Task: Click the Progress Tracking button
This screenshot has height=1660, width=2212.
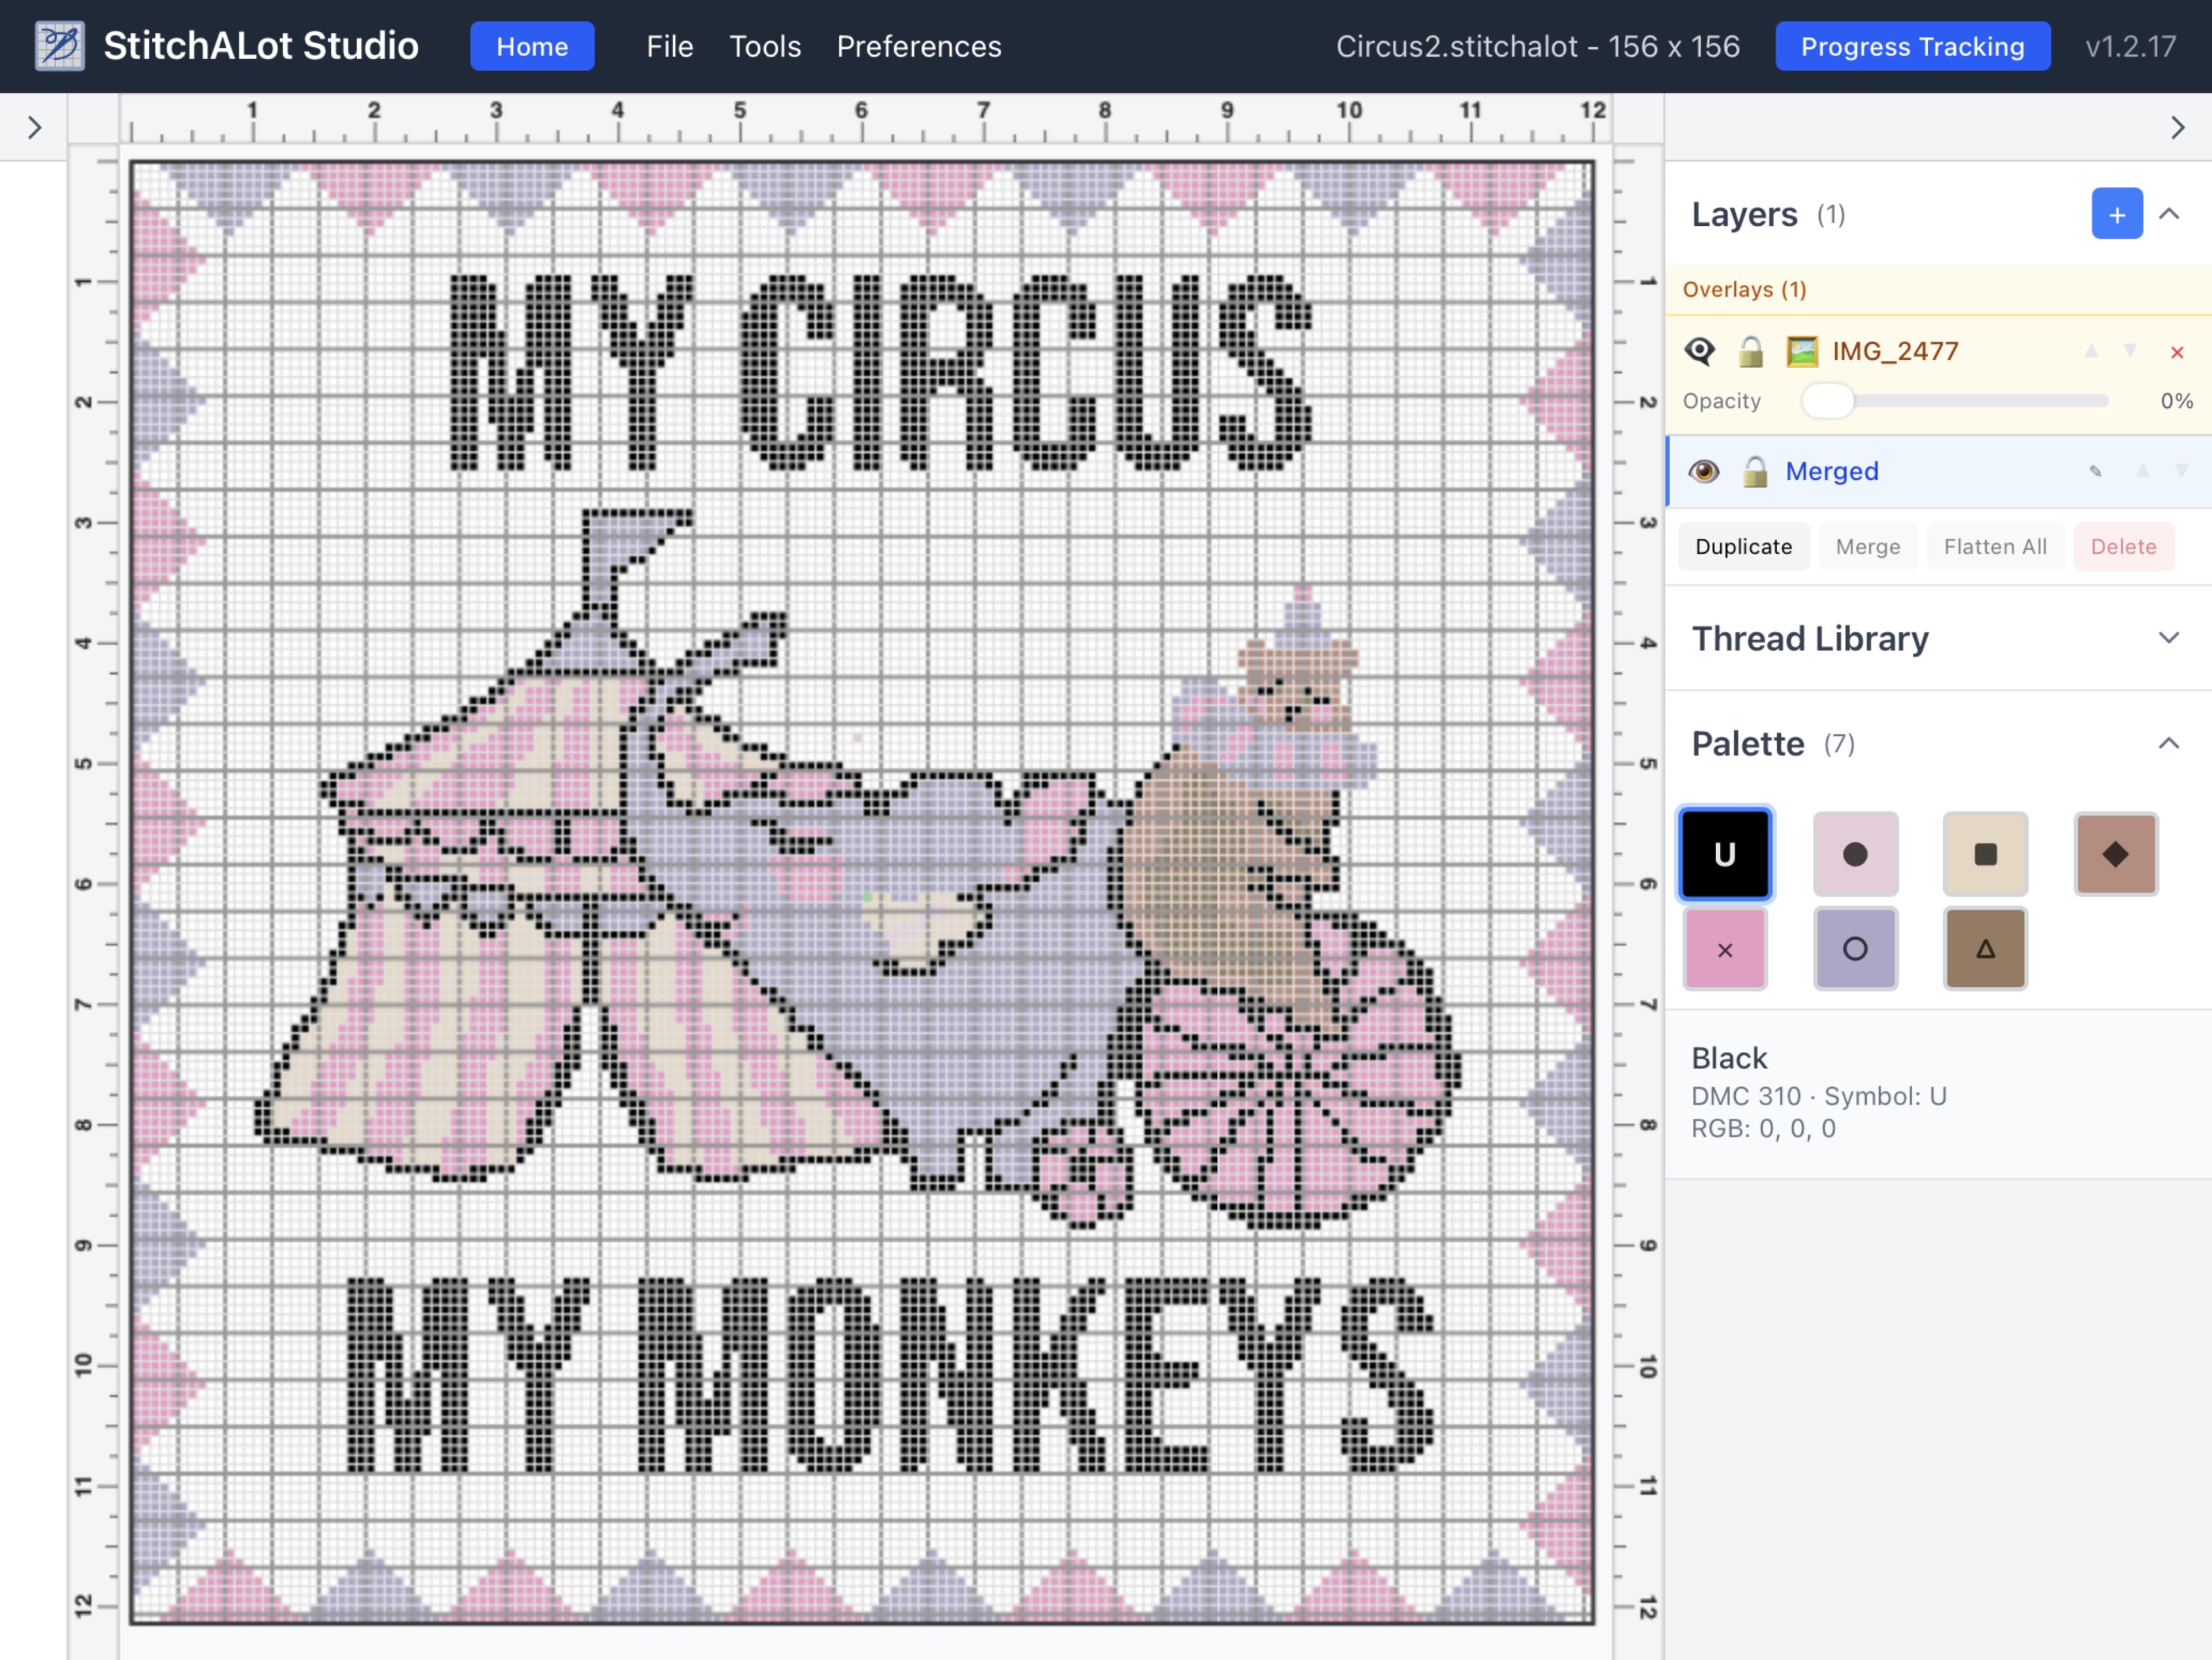Action: [1912, 46]
